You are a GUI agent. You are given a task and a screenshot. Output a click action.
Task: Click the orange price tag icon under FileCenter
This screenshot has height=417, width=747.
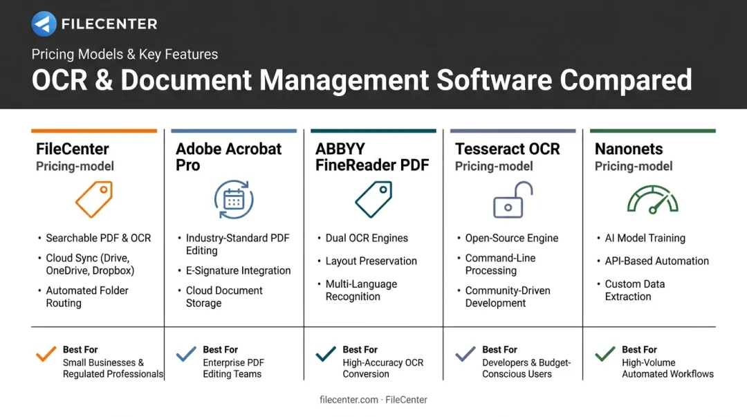[x=94, y=199]
